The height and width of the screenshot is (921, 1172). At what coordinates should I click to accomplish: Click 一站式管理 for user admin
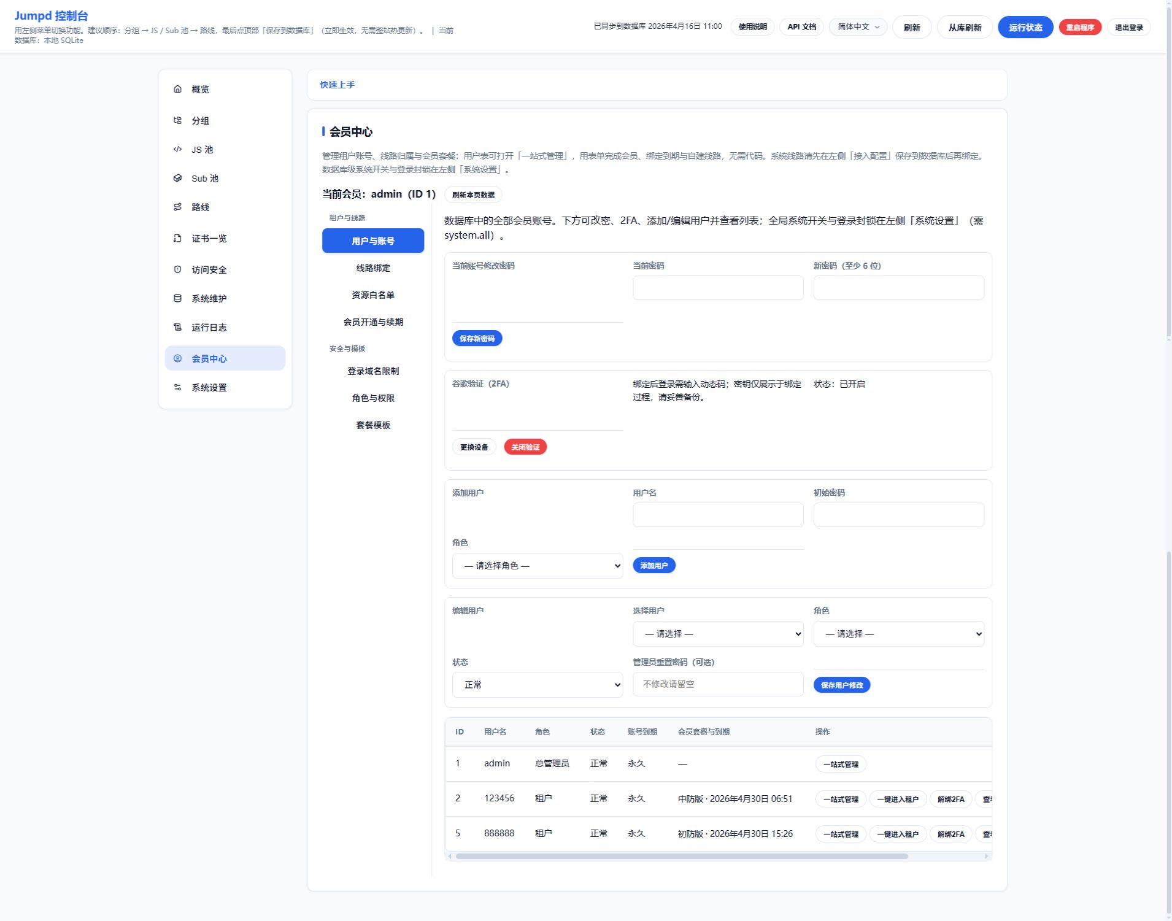pos(841,764)
